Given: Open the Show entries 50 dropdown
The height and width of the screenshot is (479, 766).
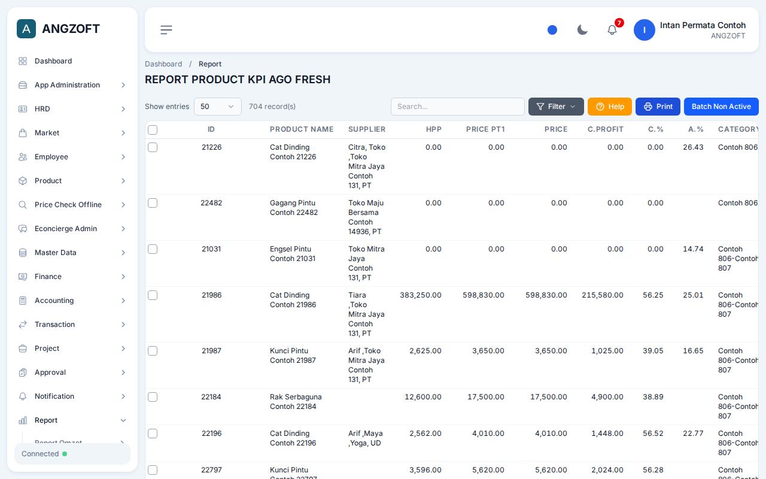Looking at the screenshot, I should point(218,107).
